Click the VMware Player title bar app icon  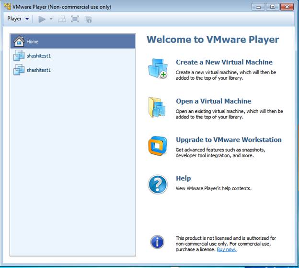pos(8,7)
